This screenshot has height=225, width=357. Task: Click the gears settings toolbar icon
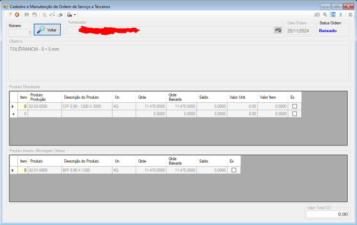pyautogui.click(x=325, y=15)
